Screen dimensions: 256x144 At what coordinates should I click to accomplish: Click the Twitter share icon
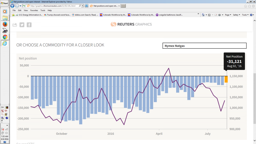22,25
